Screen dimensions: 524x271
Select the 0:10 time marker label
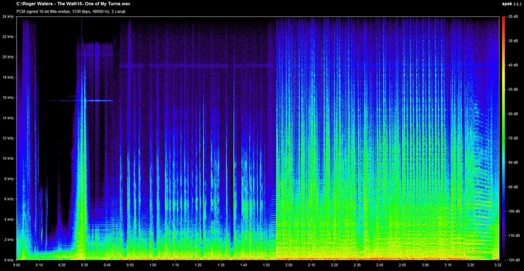coord(39,265)
